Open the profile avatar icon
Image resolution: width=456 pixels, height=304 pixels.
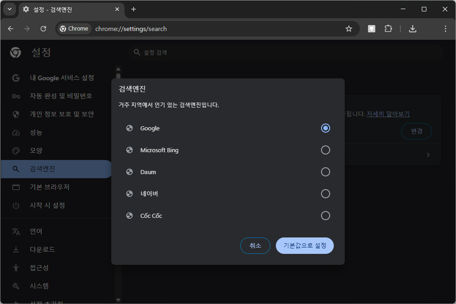(x=371, y=29)
